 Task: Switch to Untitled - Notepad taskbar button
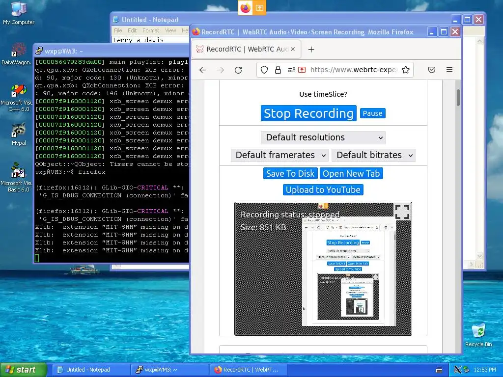(x=91, y=370)
